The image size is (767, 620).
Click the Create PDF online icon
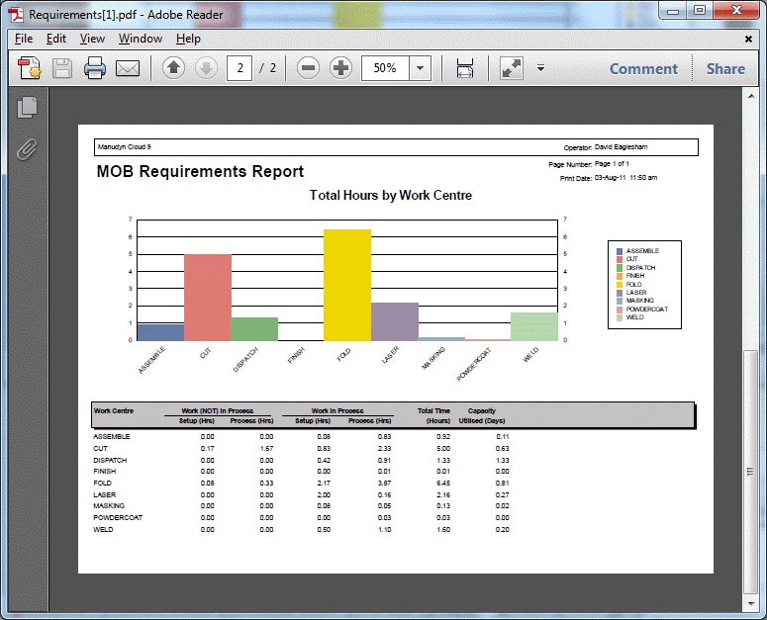click(x=30, y=68)
